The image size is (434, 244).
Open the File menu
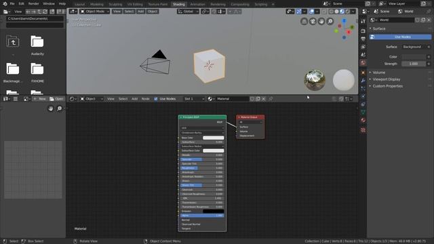pos(12,4)
